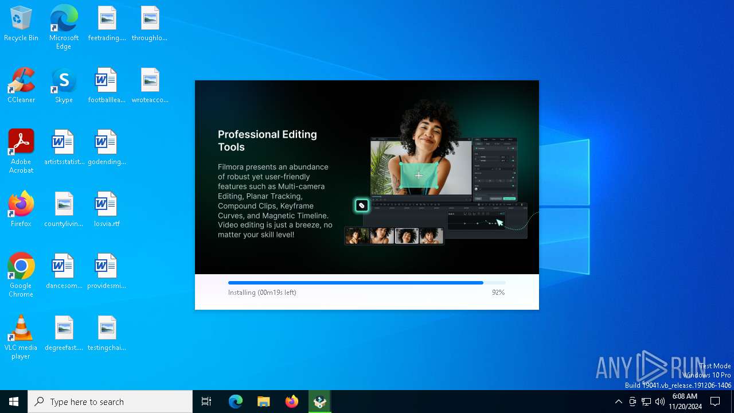Select testingchai image file icon
This screenshot has height=413, width=734.
click(107, 334)
